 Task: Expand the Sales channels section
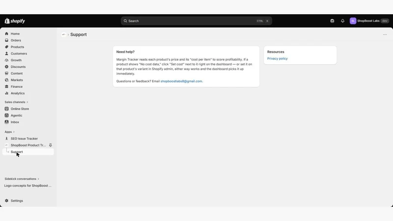point(16,102)
